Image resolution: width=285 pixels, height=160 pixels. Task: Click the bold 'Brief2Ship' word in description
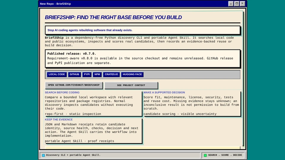click(54, 38)
